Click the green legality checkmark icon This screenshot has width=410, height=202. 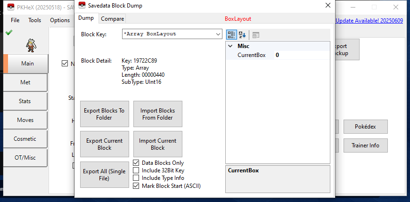[x=9, y=32]
